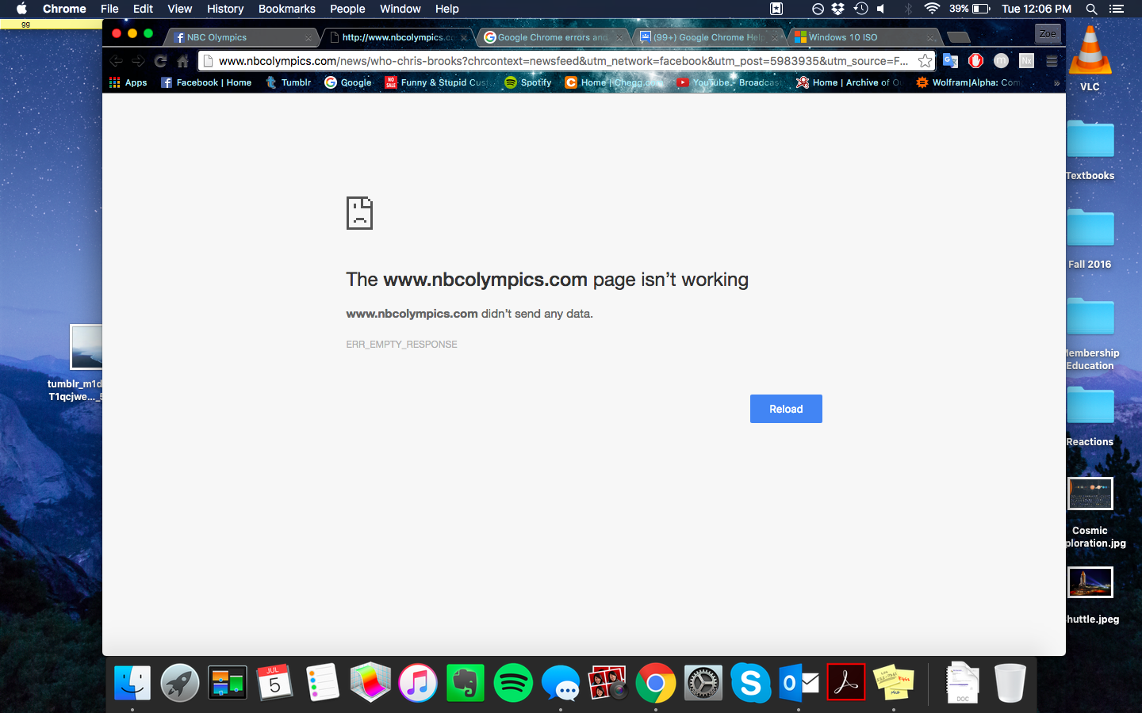The image size is (1142, 713).
Task: Open the Zoe profile button
Action: tap(1048, 33)
